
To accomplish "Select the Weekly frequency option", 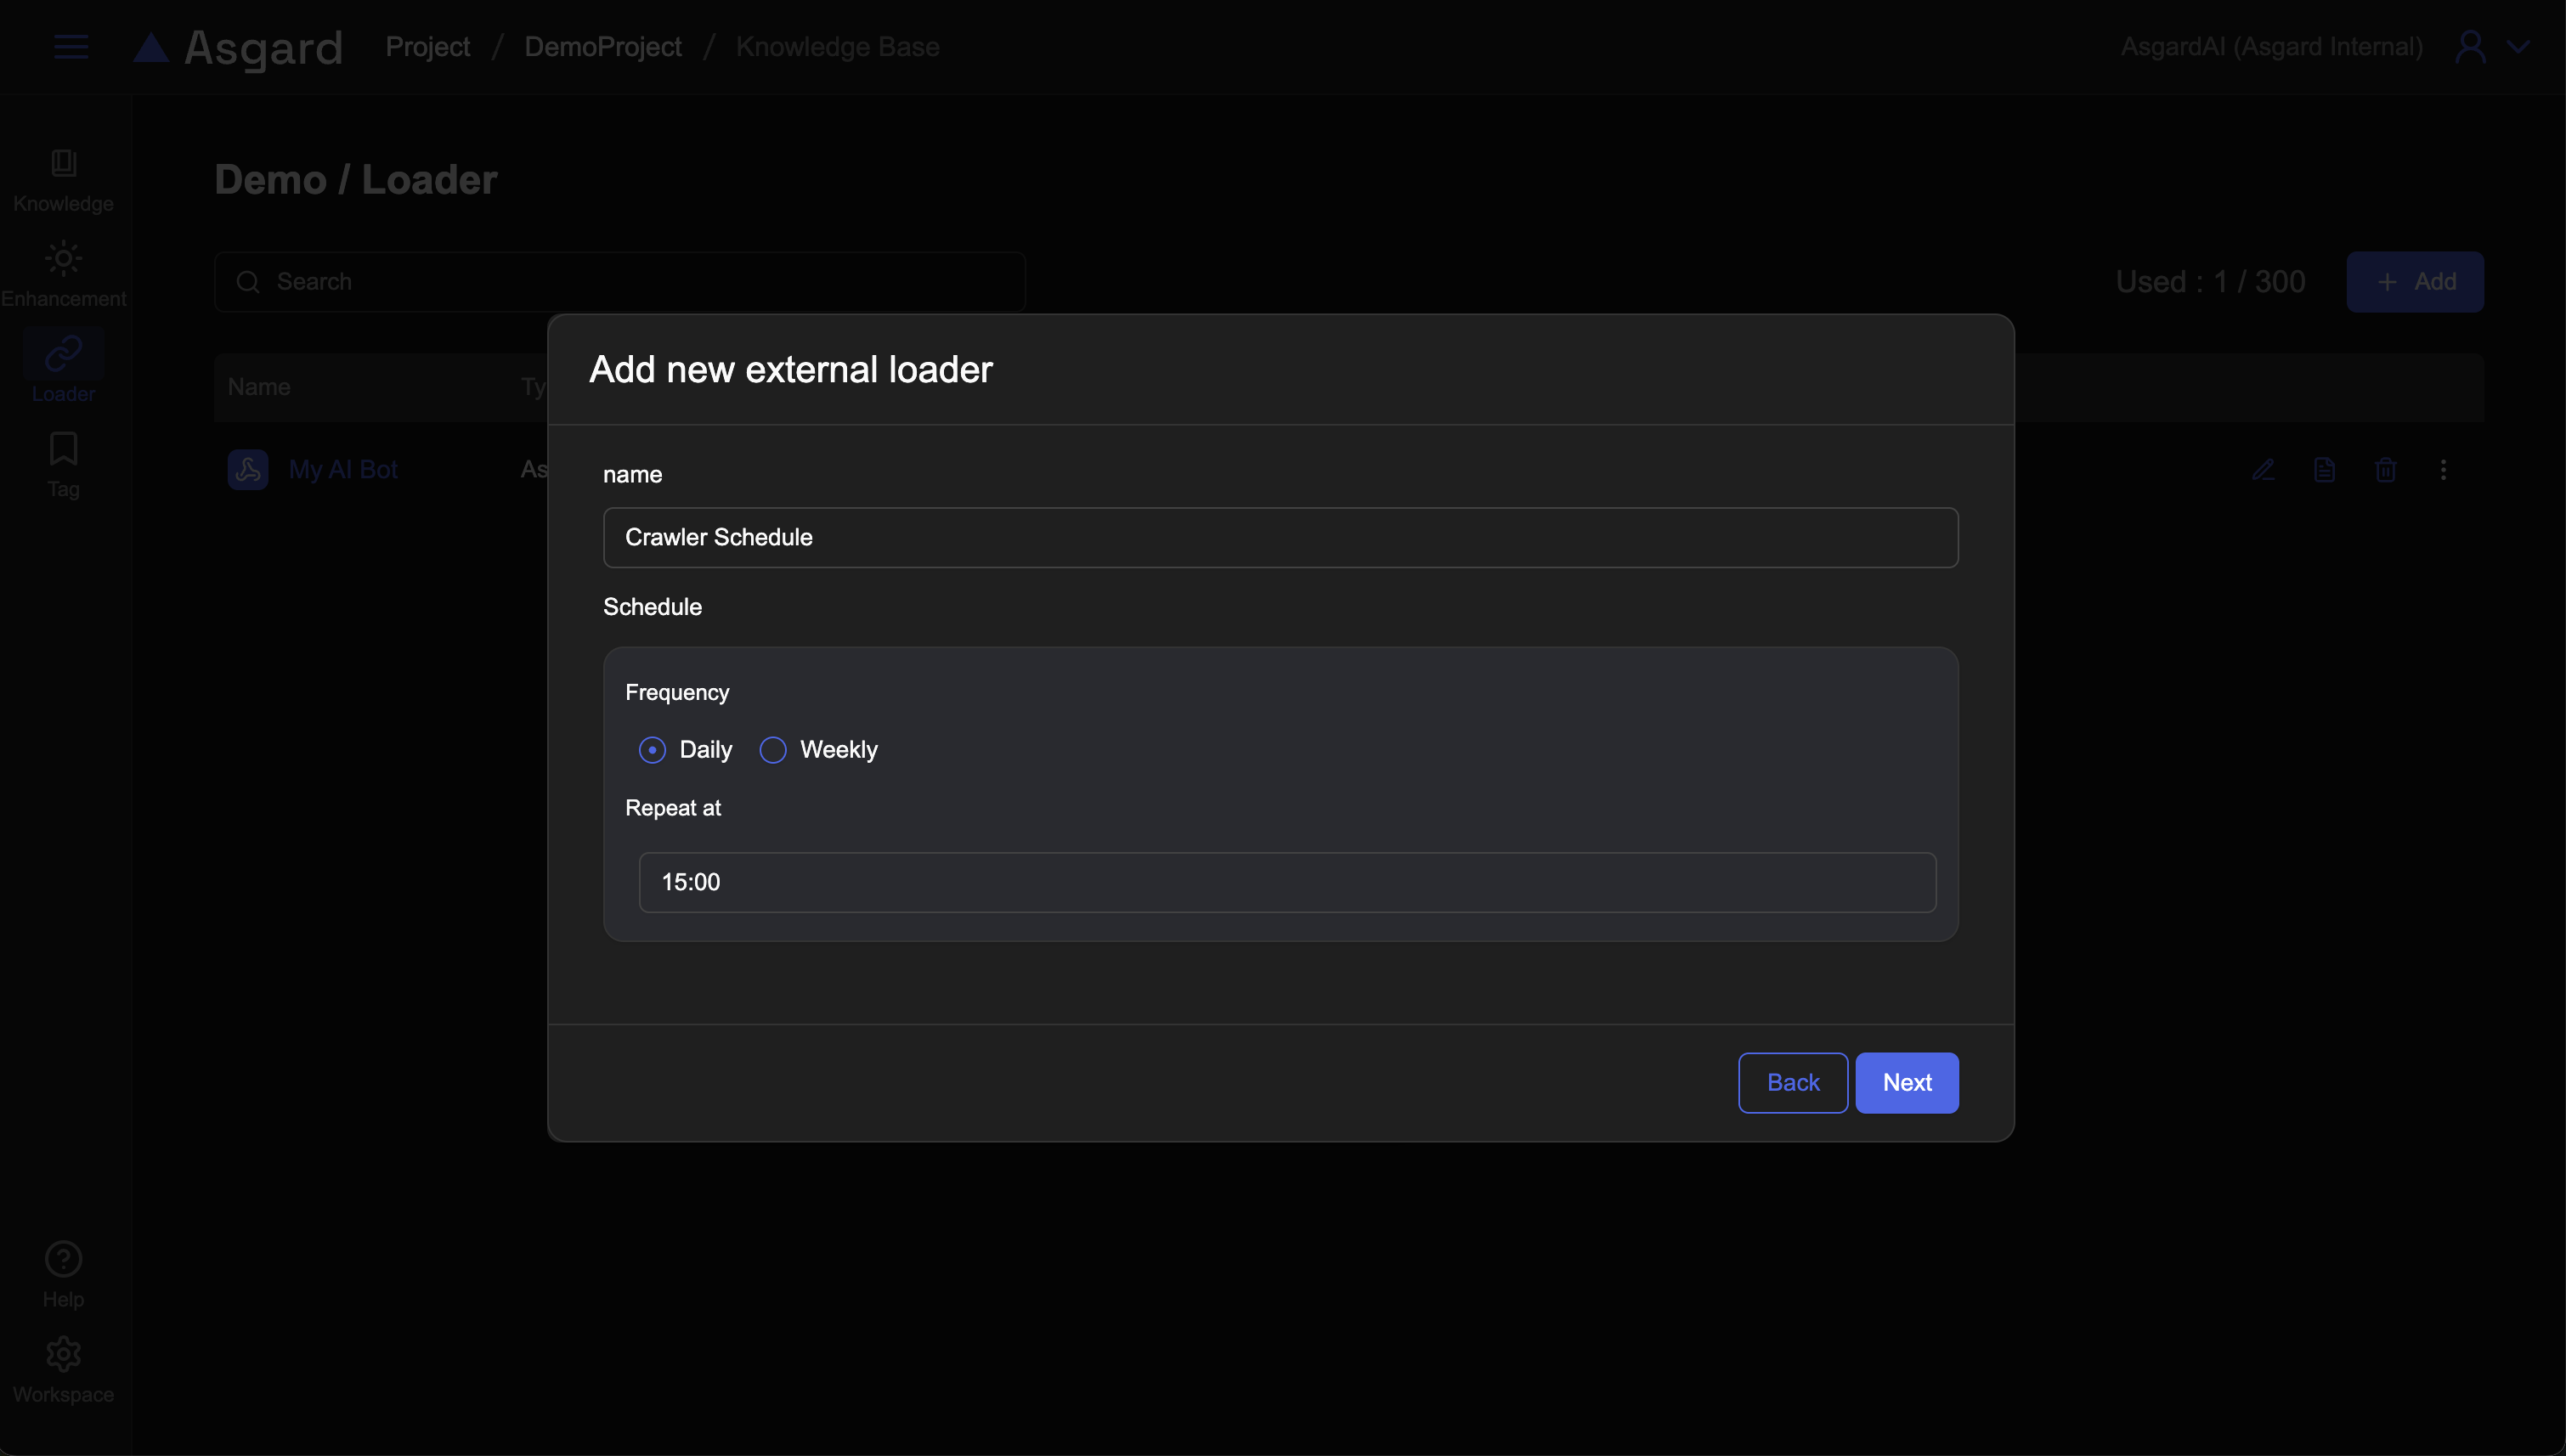I will pyautogui.click(x=773, y=750).
